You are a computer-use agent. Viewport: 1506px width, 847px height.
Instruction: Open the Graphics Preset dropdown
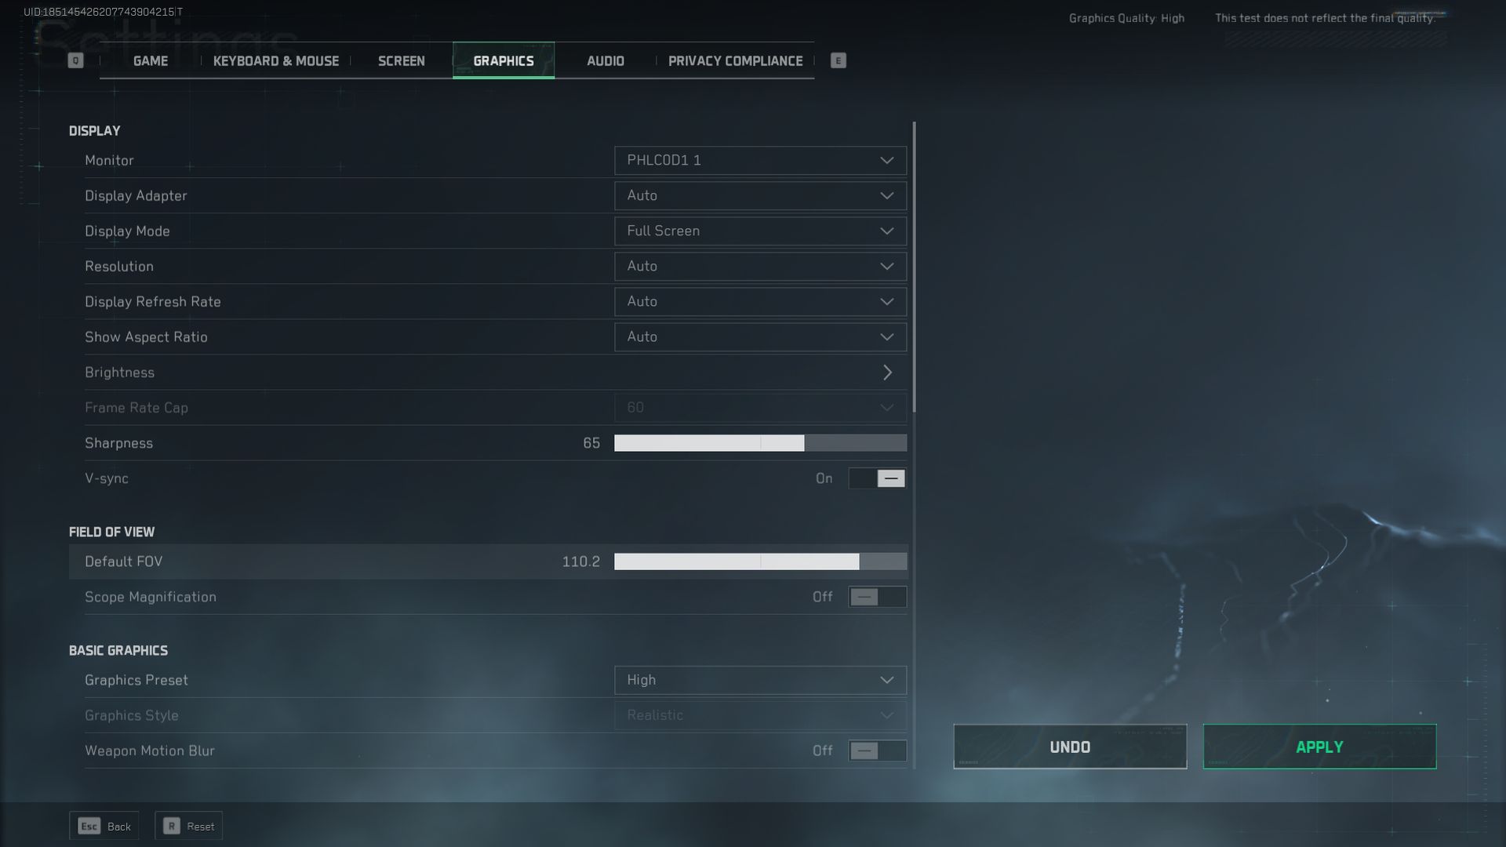pyautogui.click(x=759, y=679)
